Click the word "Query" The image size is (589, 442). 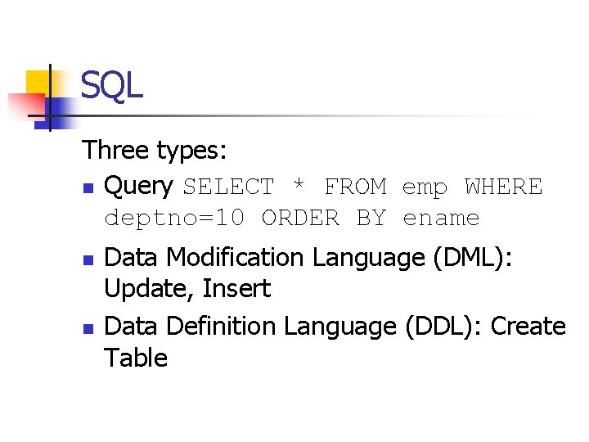pos(139,187)
